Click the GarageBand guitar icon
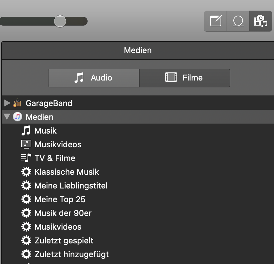The width and height of the screenshot is (274, 264). (x=17, y=103)
